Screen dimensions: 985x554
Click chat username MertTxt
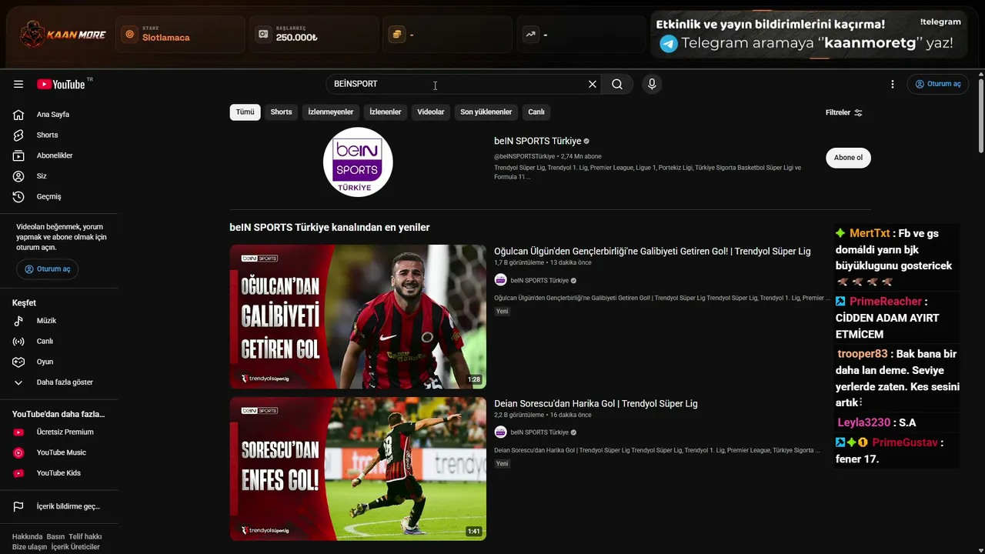point(870,233)
